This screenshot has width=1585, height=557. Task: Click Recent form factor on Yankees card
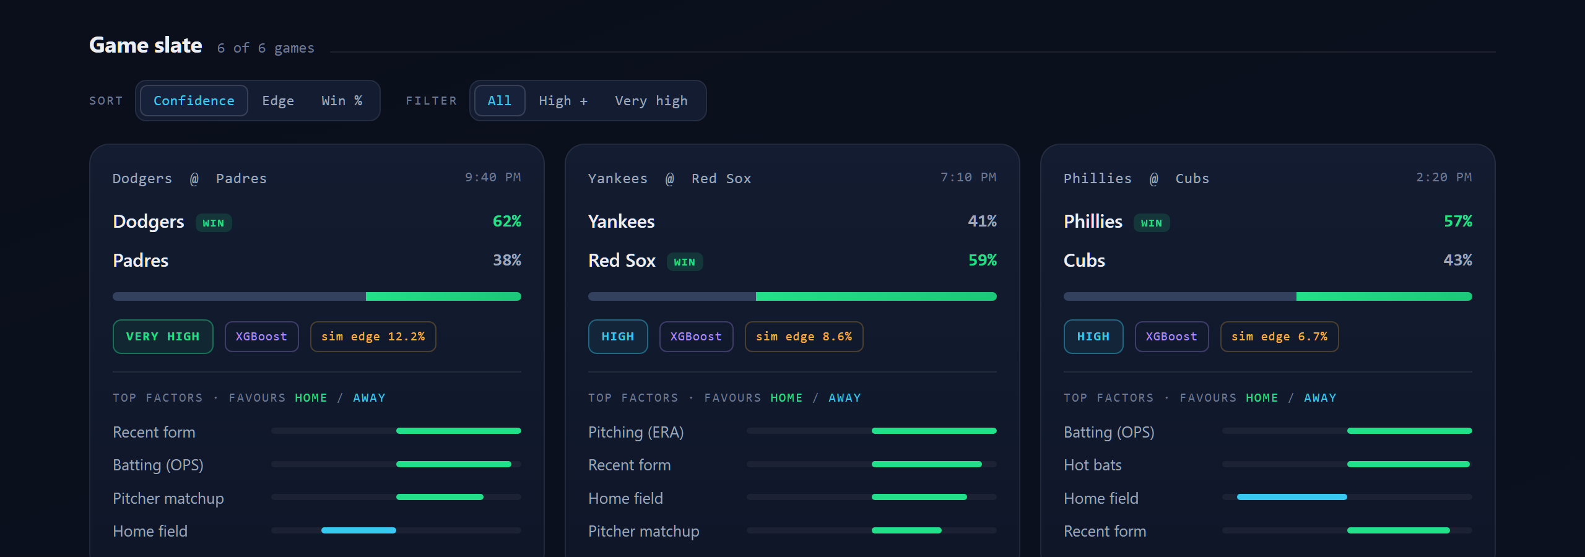792,465
